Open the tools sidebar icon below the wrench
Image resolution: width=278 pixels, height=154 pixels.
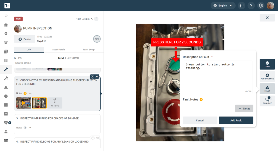[x=6, y=78]
